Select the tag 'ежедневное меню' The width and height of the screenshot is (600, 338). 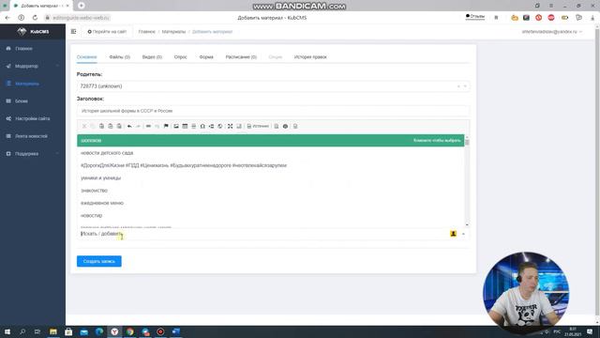tap(271, 203)
